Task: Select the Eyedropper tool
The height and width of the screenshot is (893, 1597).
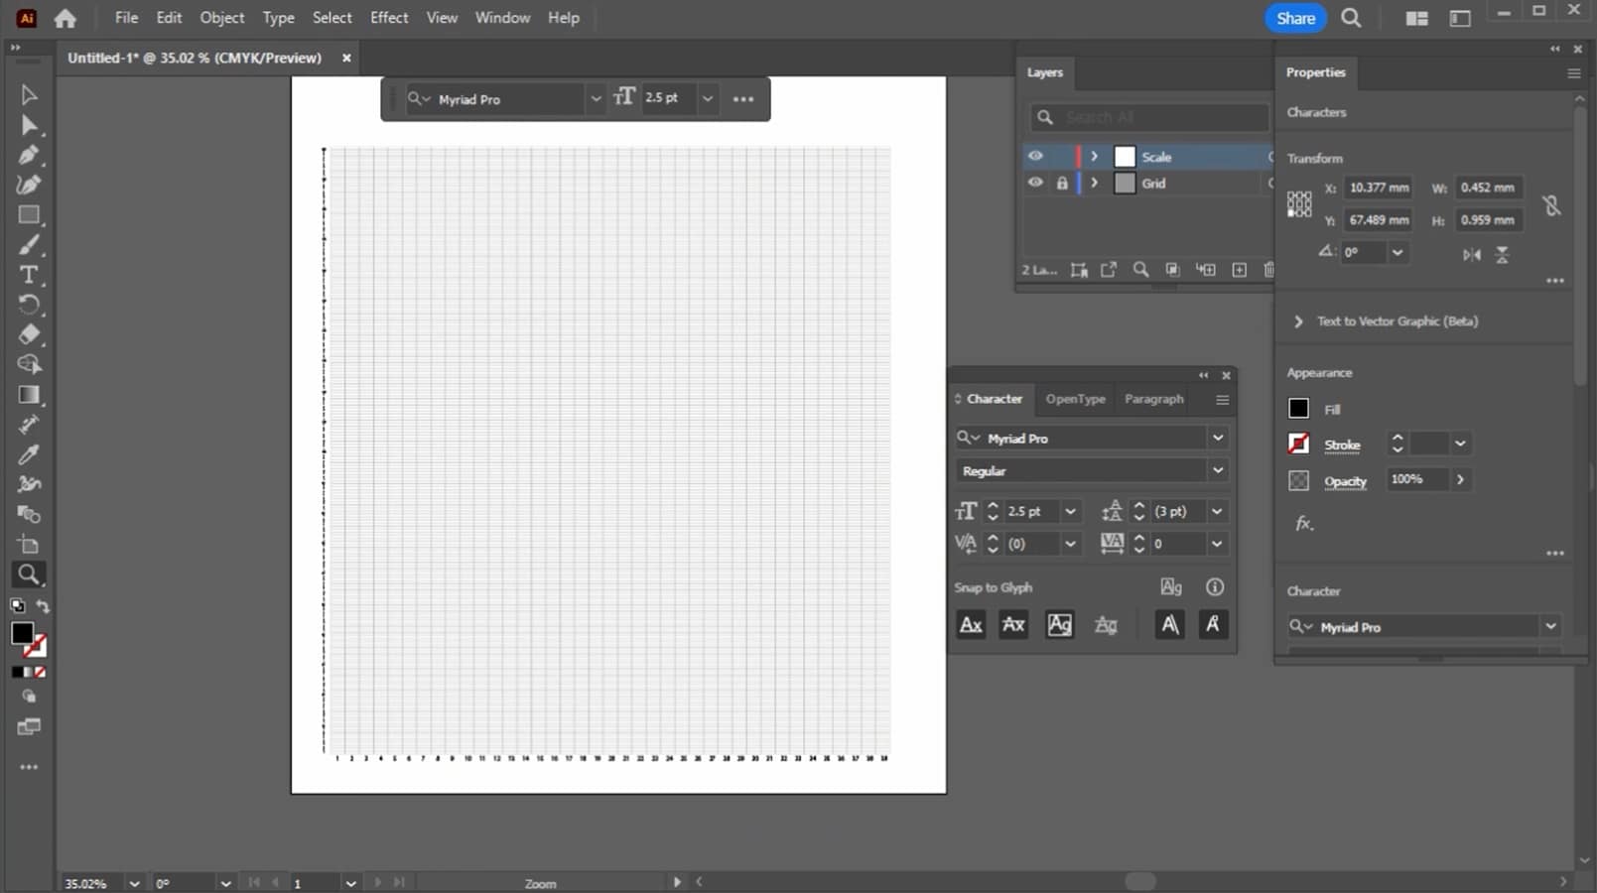Action: [28, 454]
